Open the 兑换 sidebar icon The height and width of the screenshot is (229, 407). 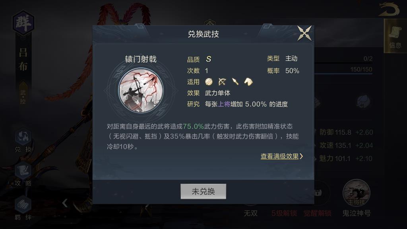pyautogui.click(x=23, y=140)
